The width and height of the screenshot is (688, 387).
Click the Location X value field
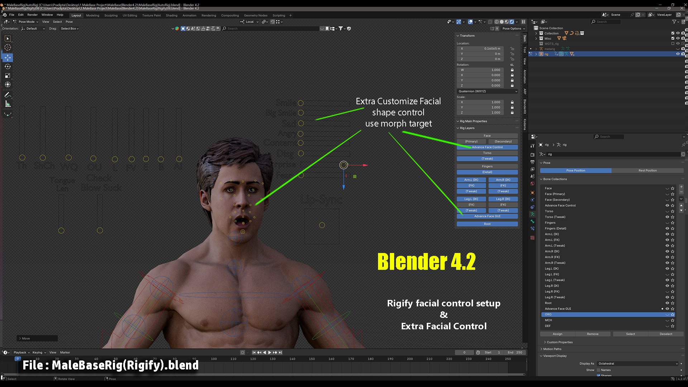tap(480, 49)
